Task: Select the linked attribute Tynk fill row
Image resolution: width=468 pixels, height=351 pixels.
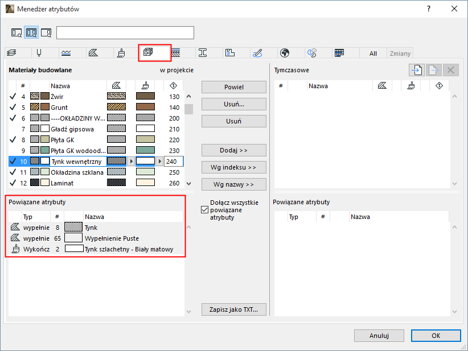Action: (96, 228)
